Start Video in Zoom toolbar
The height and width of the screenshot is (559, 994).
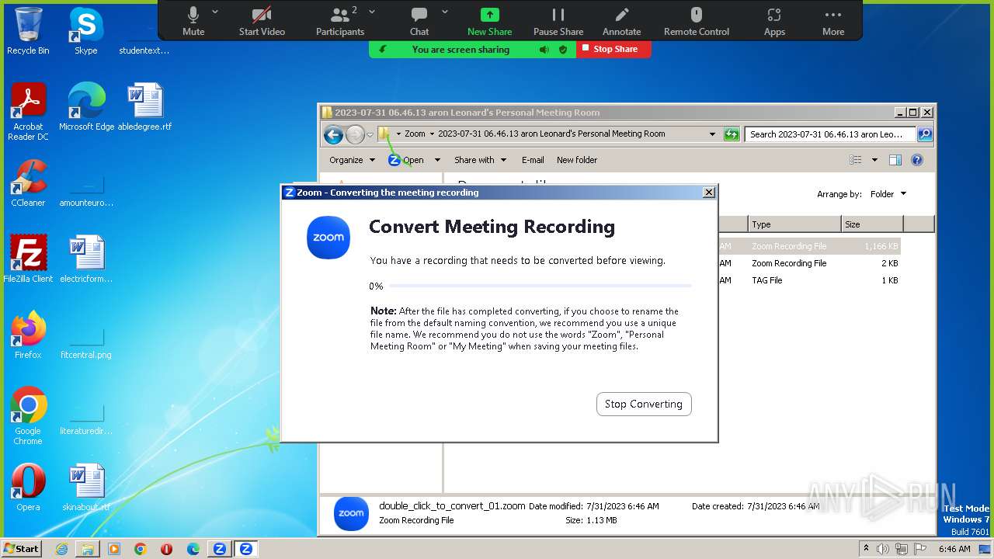point(262,21)
